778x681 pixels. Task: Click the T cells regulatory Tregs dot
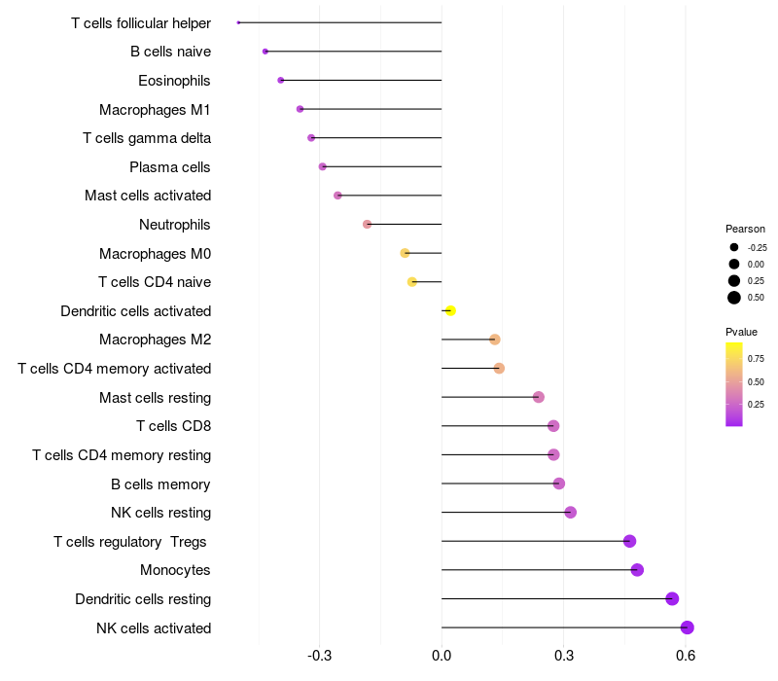(629, 541)
